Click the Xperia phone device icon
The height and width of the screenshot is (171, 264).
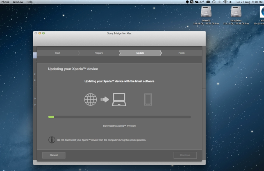point(148,99)
